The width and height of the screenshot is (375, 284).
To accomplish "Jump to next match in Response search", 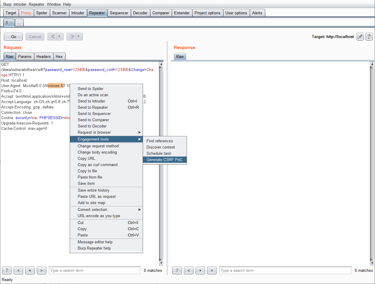I will [x=212, y=270].
